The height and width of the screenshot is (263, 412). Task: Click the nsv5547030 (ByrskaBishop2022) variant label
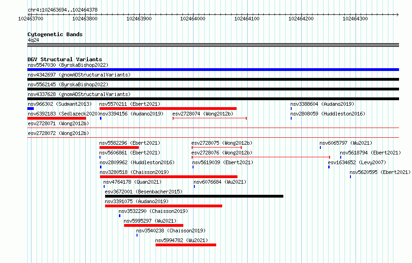pos(68,65)
